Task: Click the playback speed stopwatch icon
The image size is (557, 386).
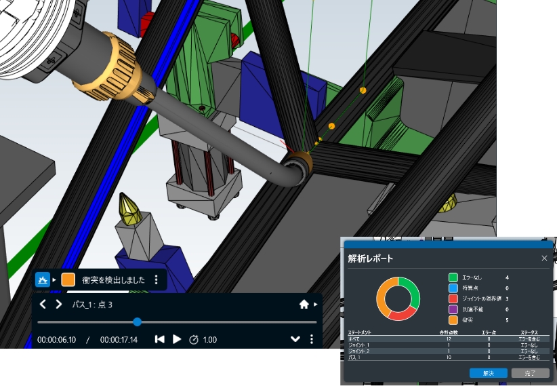Action: tap(193, 339)
